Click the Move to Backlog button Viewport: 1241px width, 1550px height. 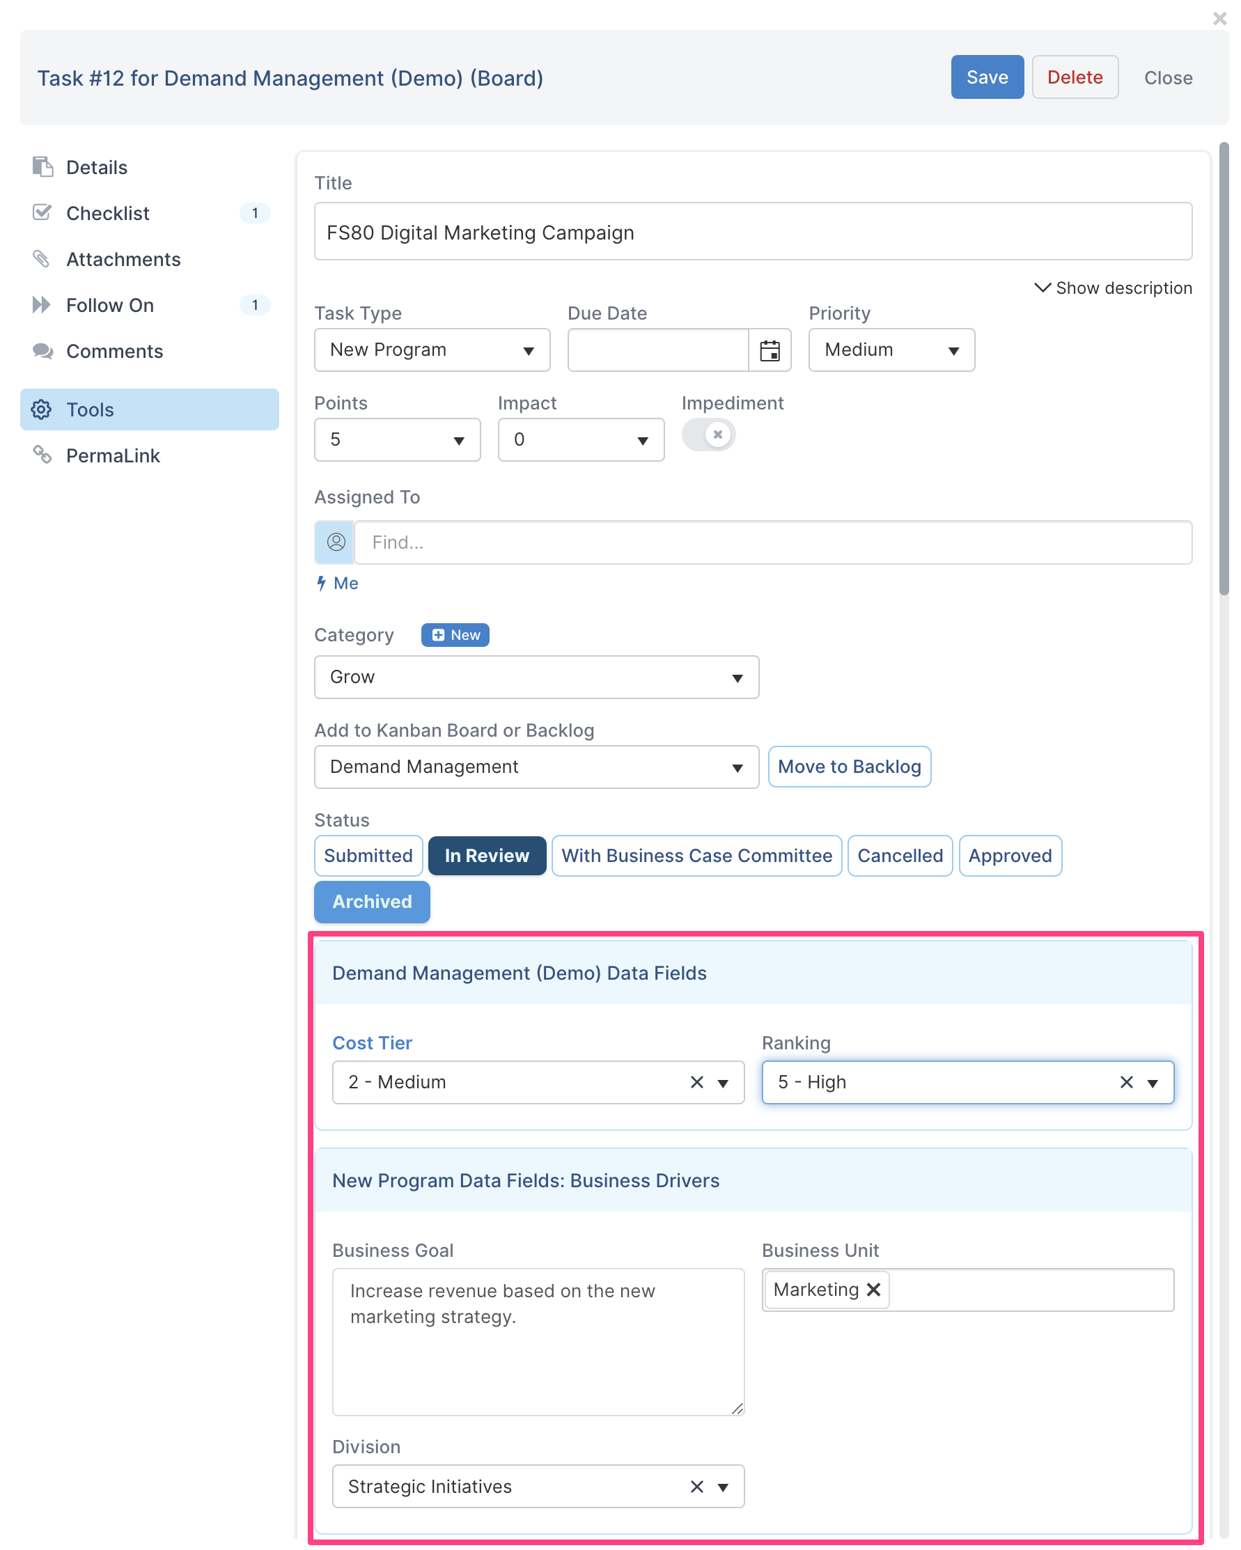pyautogui.click(x=849, y=767)
